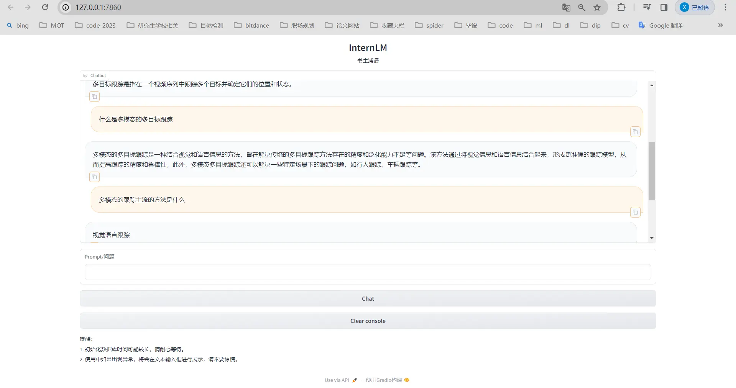This screenshot has height=388, width=736.
Task: Click the browser forward arrow
Action: pos(28,7)
